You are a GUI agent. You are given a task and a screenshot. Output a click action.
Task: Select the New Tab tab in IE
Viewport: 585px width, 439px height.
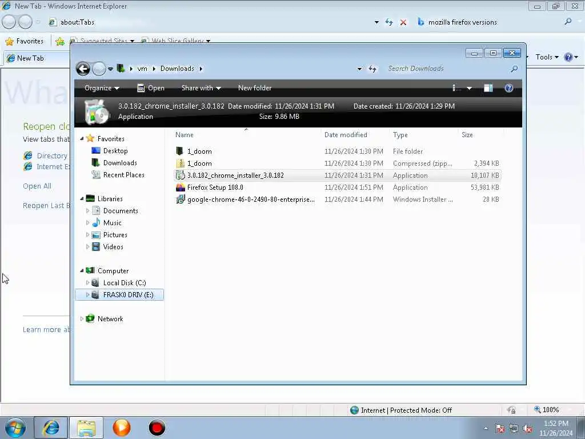35,58
